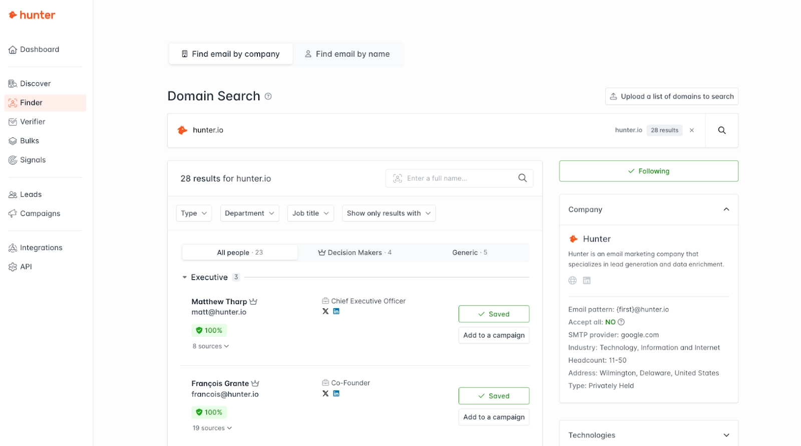Click Saved button for François Grante
Screen dimensions: 801x446
coord(494,396)
